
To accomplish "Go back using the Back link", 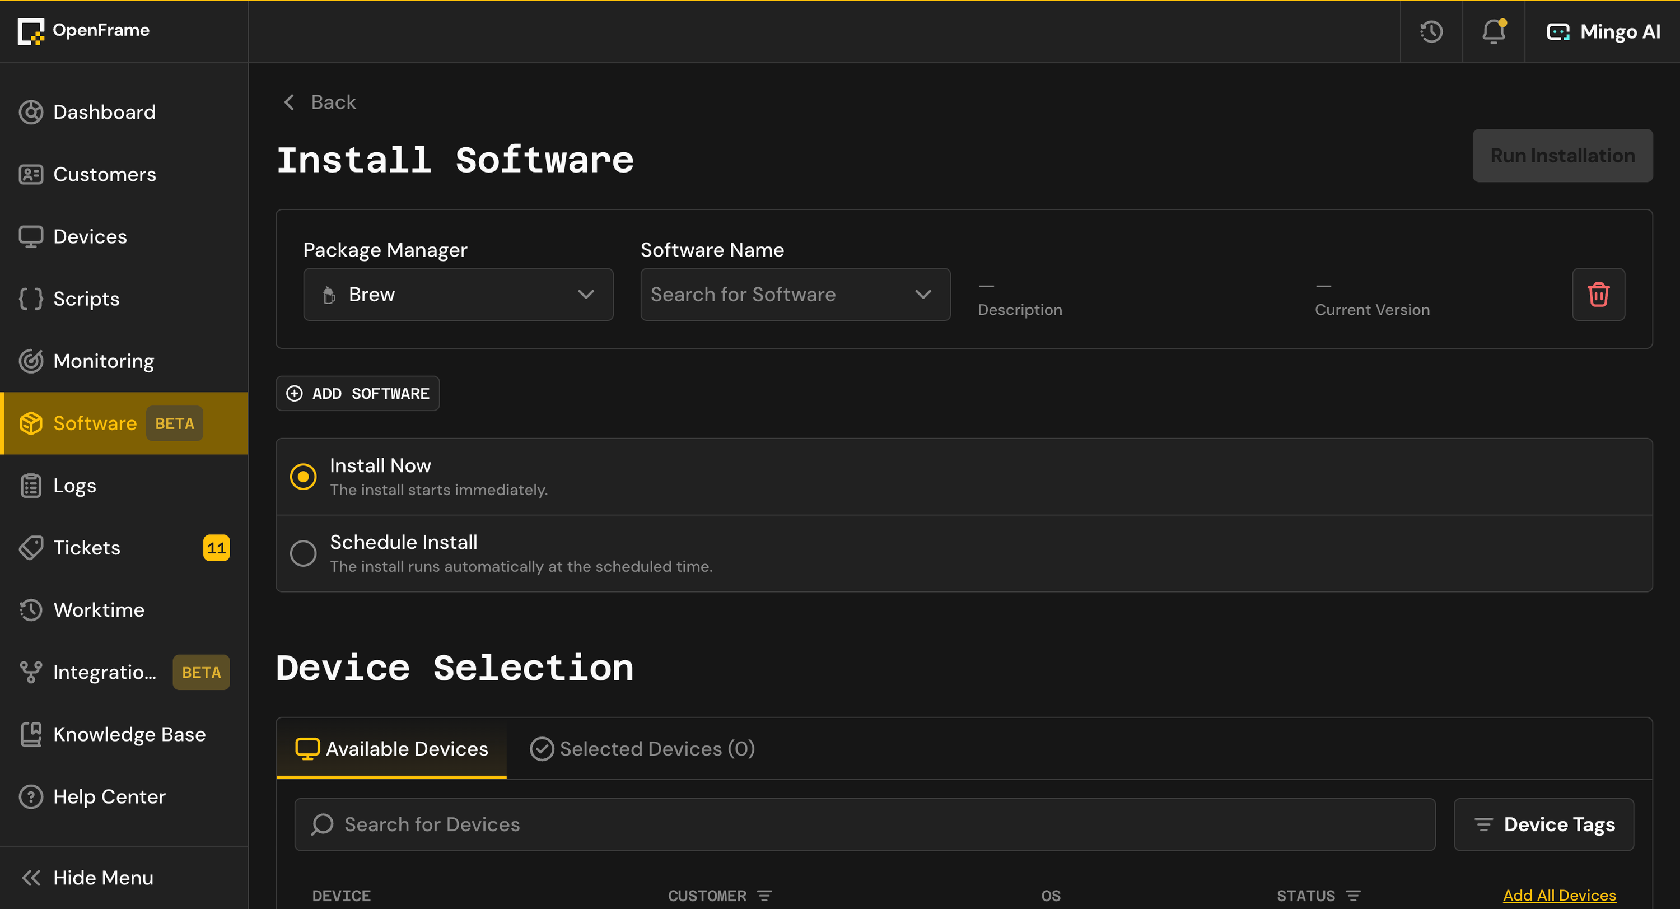I will pos(320,102).
